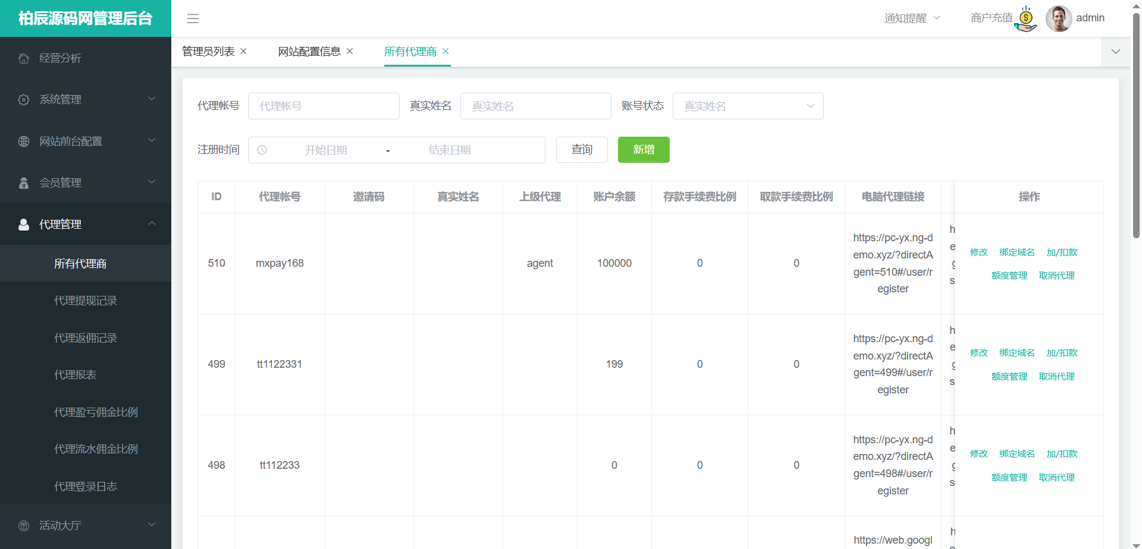Click 加/扣款 for agent tt112233

coord(1062,454)
